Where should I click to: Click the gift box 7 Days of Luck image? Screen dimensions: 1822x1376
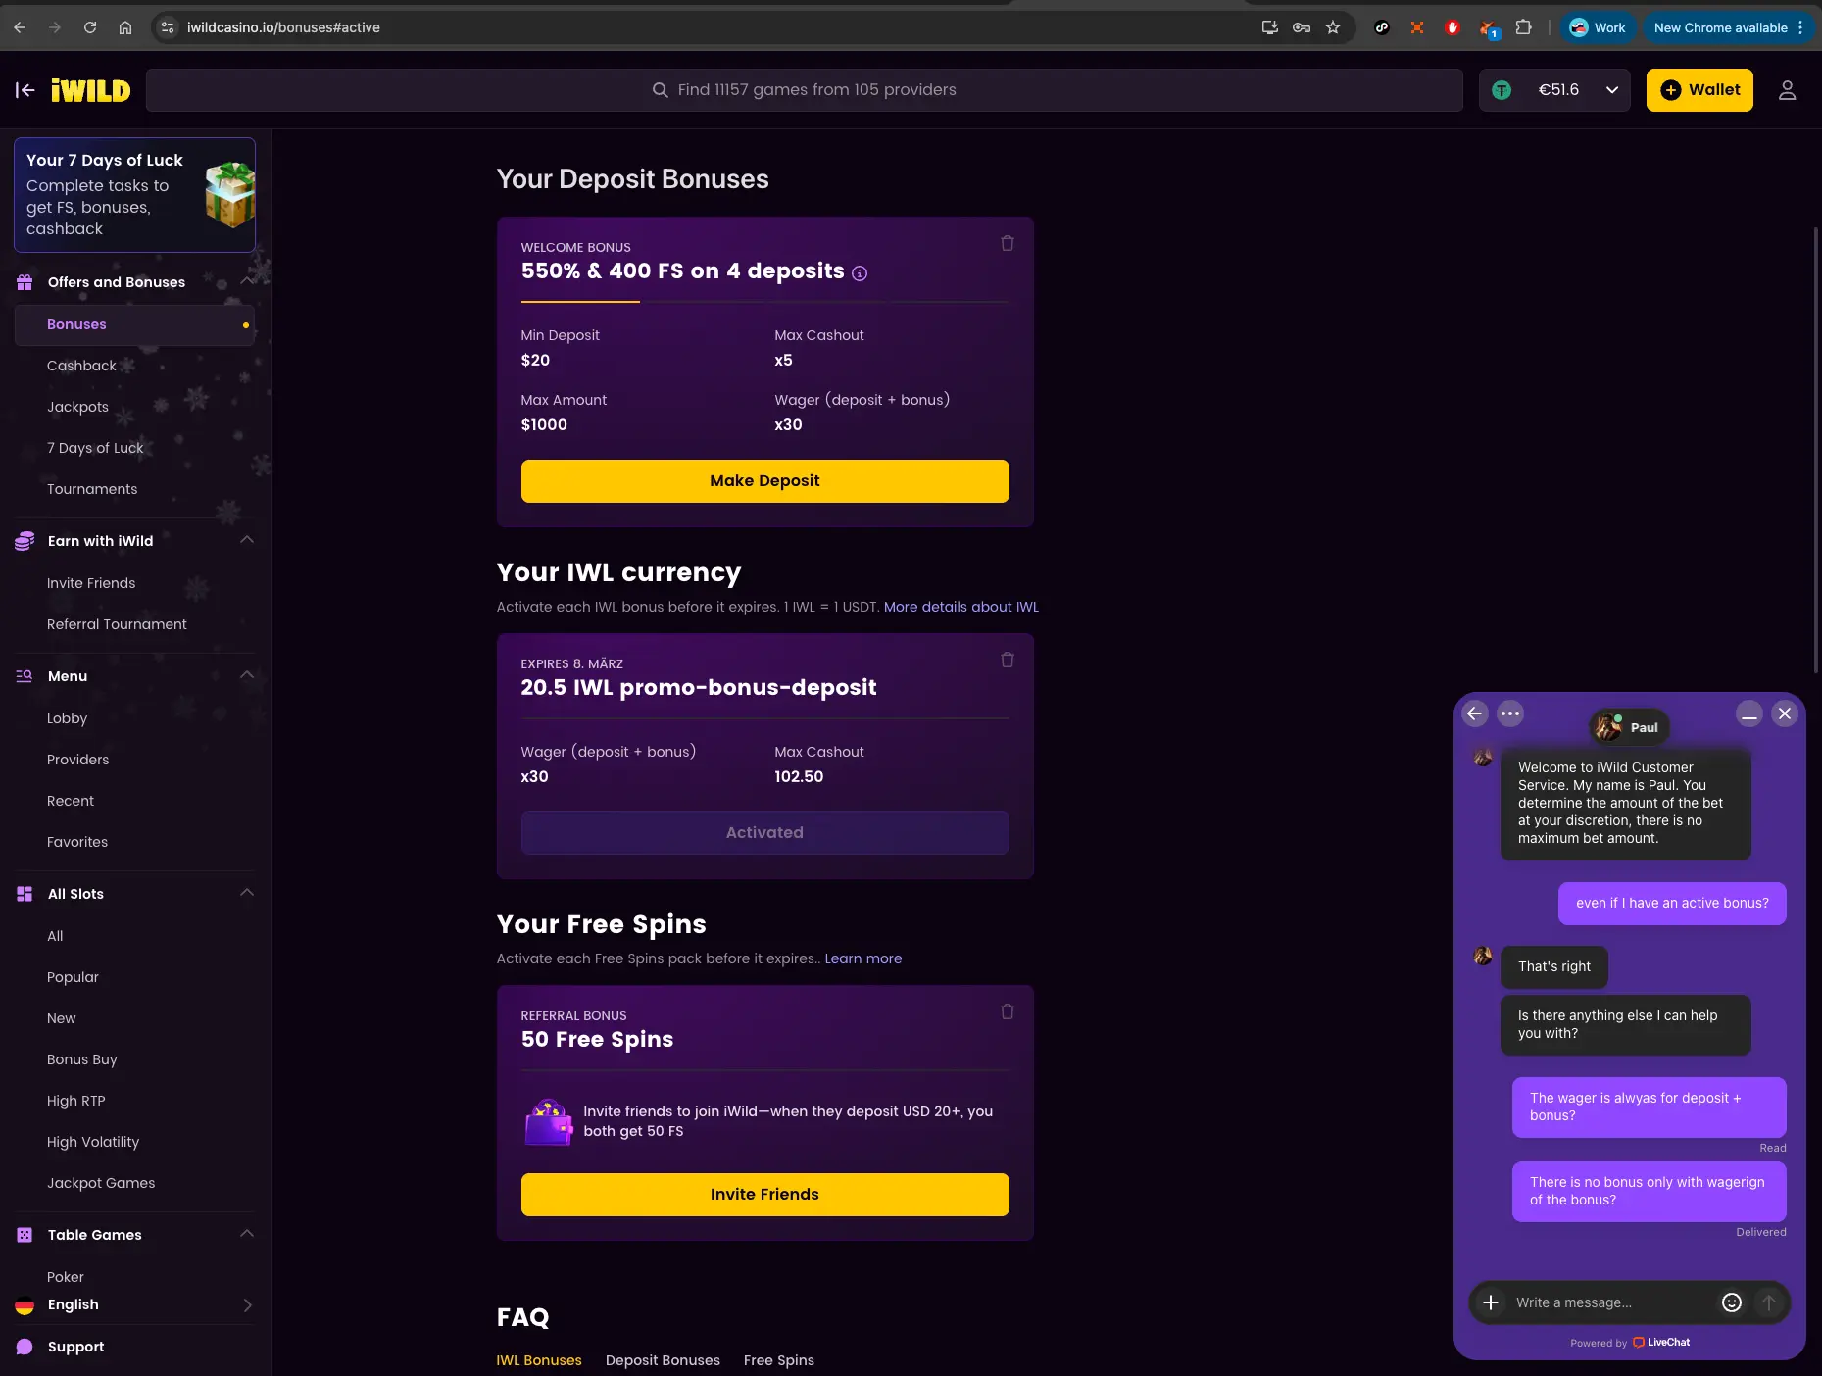click(230, 195)
